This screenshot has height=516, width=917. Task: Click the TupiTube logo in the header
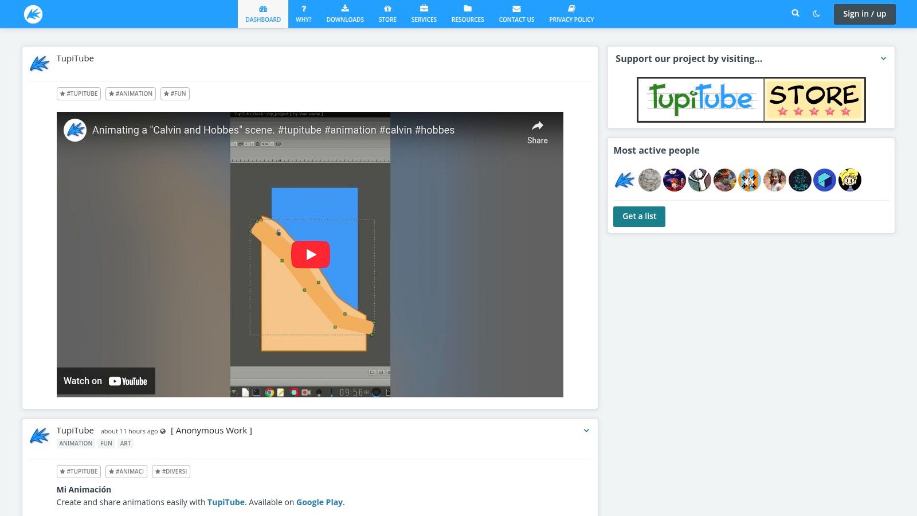[33, 14]
